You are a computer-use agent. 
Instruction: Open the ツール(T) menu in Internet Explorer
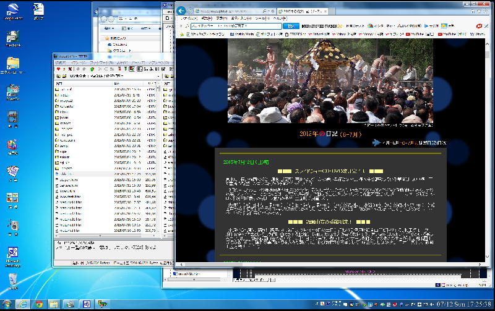point(262,19)
